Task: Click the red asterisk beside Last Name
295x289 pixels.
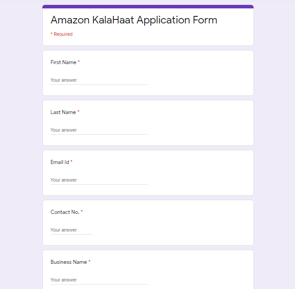Action: tap(78, 111)
